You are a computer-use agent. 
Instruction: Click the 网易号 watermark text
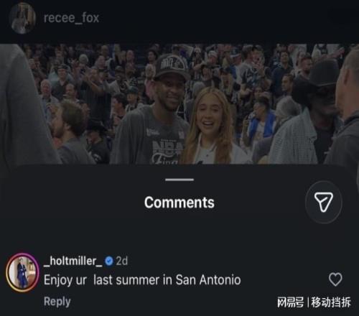pos(290,302)
